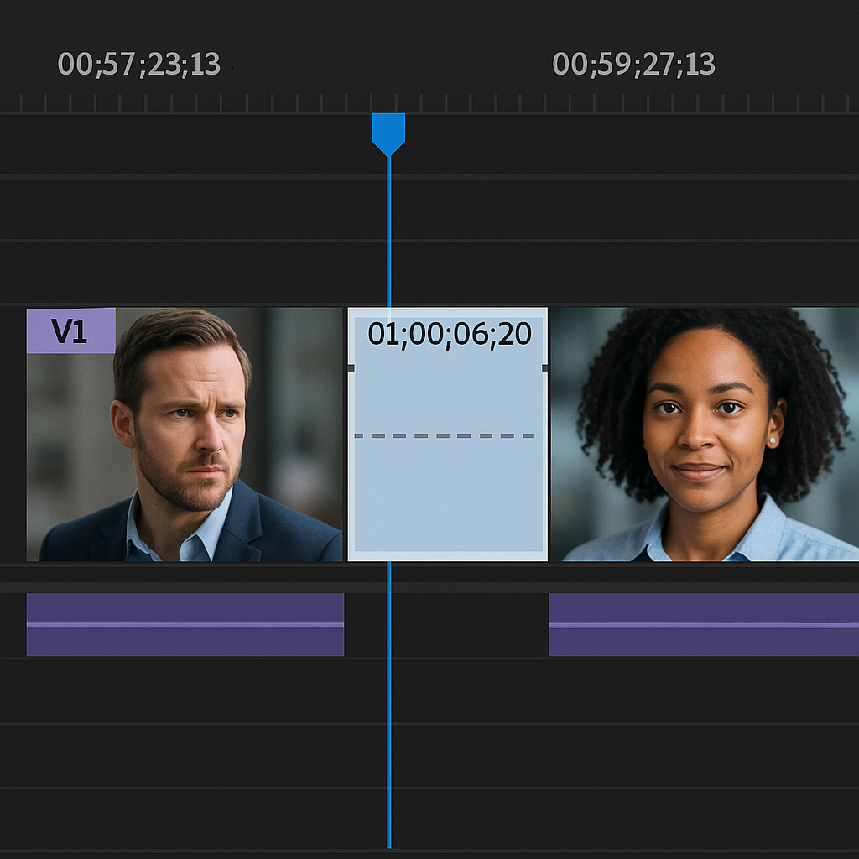859x859 pixels.
Task: Select the left purple audio clip
Action: coord(185,642)
